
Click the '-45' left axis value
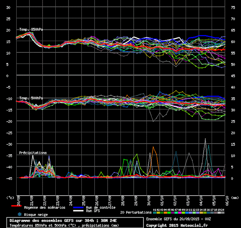[x=8, y=179]
